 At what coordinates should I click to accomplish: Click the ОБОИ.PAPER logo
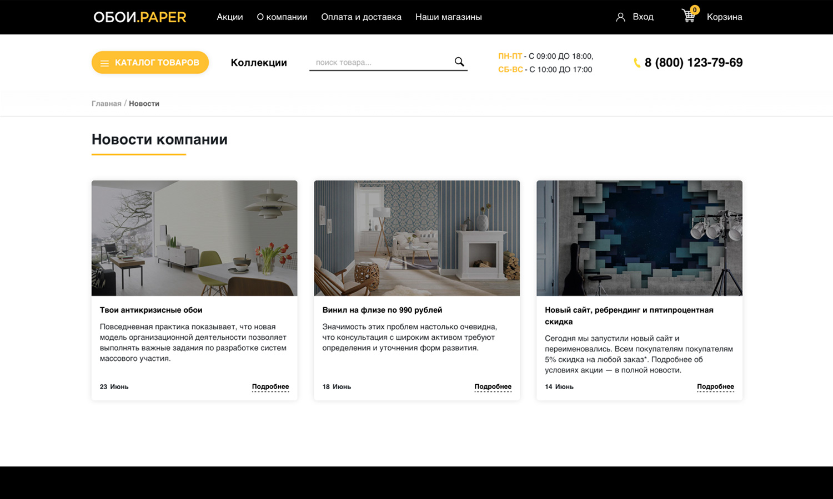coord(140,17)
